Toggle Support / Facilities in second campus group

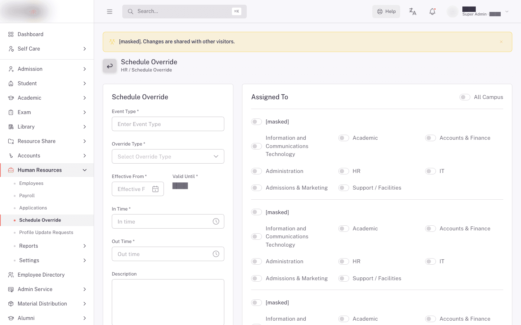tap(344, 278)
